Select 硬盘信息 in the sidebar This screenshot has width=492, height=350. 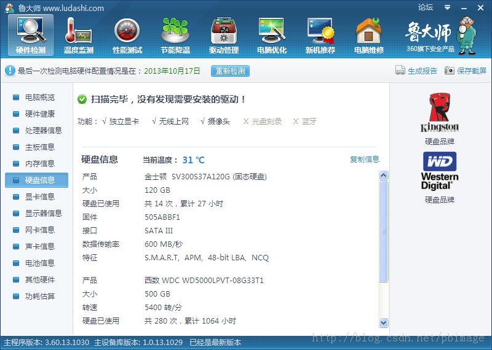pos(36,180)
